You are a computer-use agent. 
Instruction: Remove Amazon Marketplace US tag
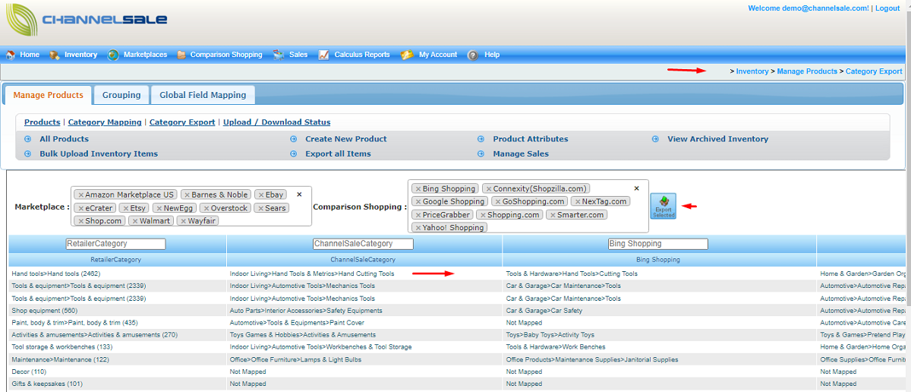click(80, 195)
